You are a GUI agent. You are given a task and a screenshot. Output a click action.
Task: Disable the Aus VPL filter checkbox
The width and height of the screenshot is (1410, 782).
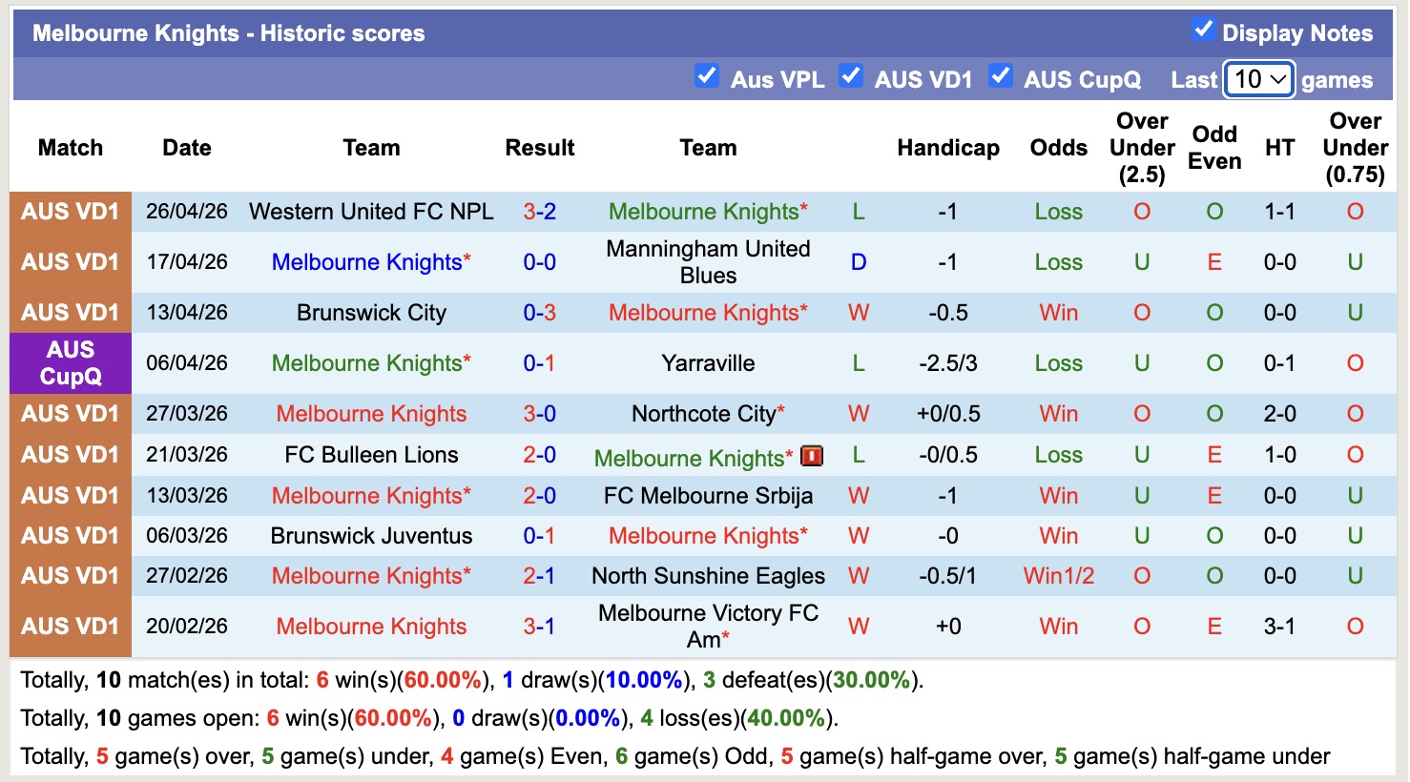point(707,78)
